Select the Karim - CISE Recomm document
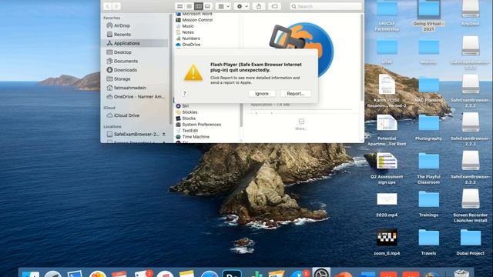This screenshot has height=277, width=493. 387,91
